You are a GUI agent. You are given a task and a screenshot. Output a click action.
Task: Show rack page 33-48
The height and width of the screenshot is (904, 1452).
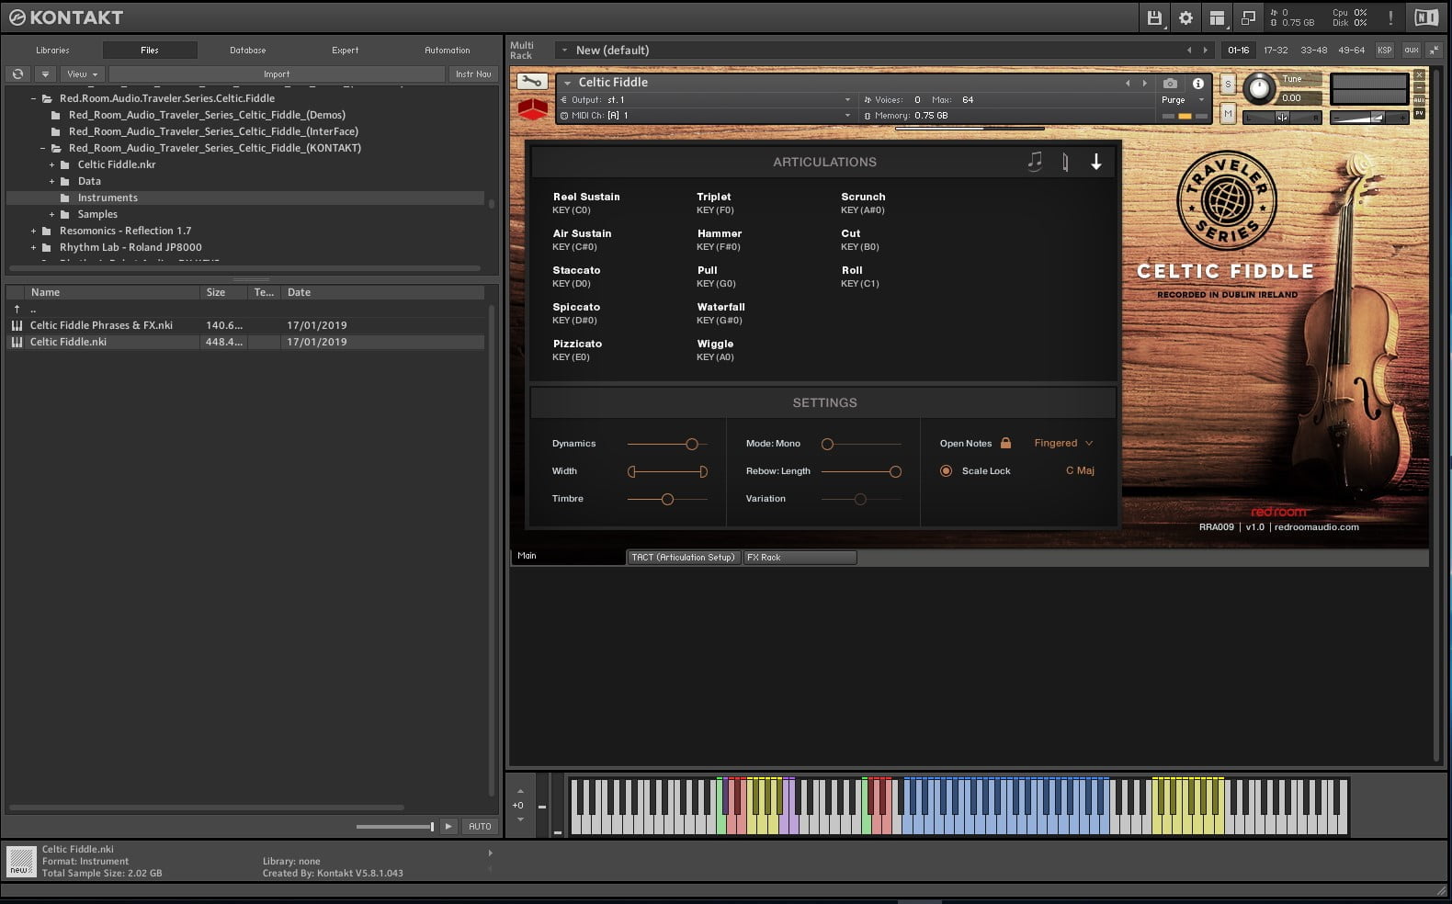pyautogui.click(x=1313, y=50)
